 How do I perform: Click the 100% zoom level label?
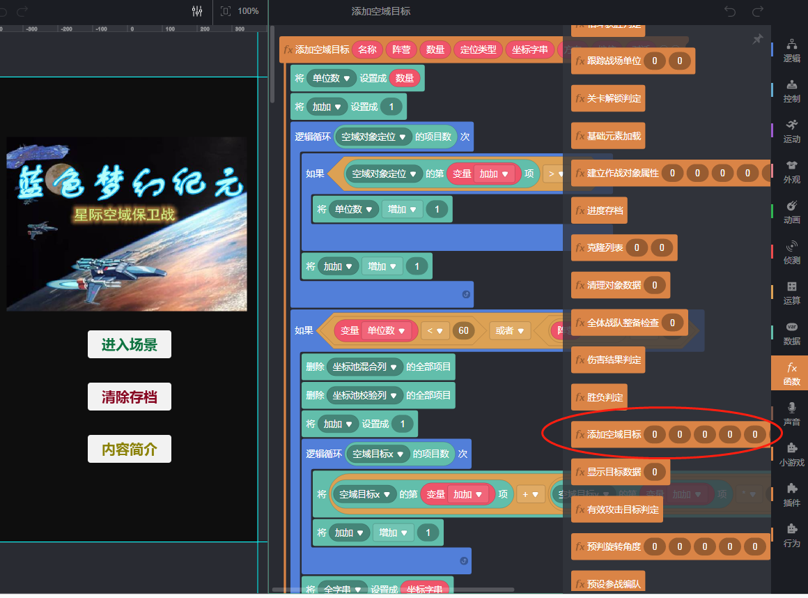tap(248, 11)
